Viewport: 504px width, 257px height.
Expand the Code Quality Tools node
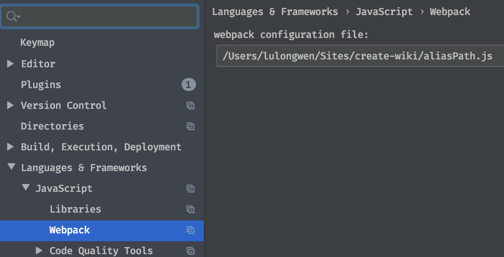(x=39, y=251)
